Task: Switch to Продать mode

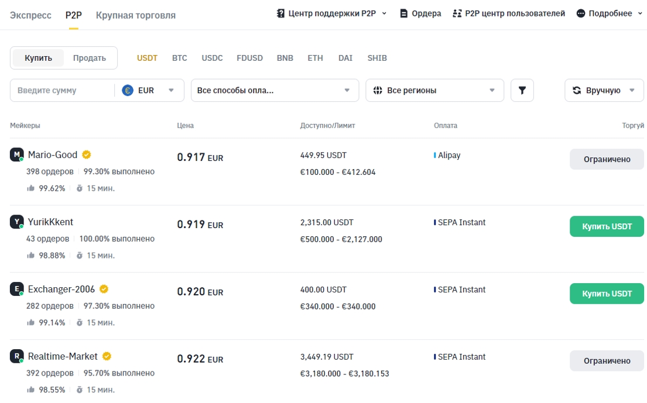Action: 90,58
